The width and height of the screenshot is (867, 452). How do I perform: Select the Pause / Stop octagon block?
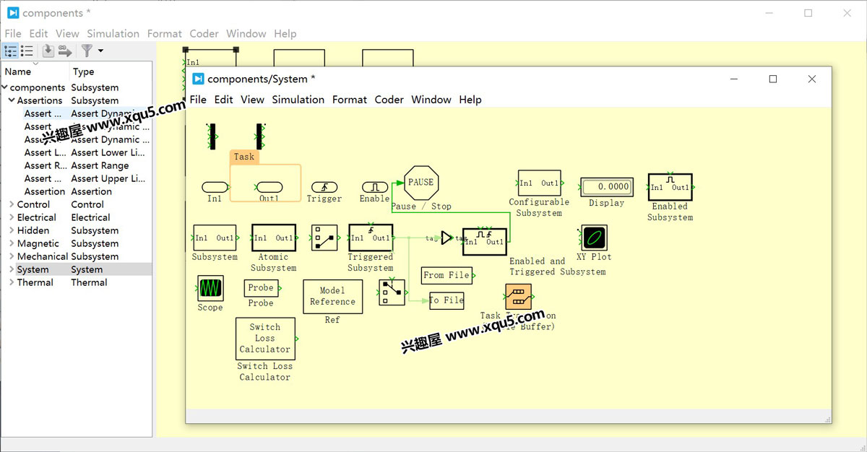pos(420,183)
